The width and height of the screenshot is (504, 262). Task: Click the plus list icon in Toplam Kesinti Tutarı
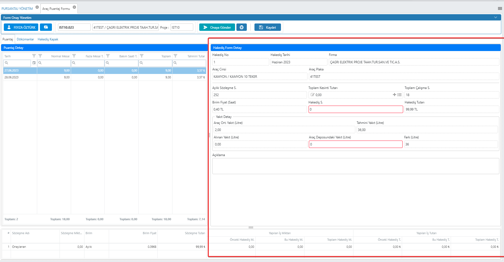[x=397, y=95]
